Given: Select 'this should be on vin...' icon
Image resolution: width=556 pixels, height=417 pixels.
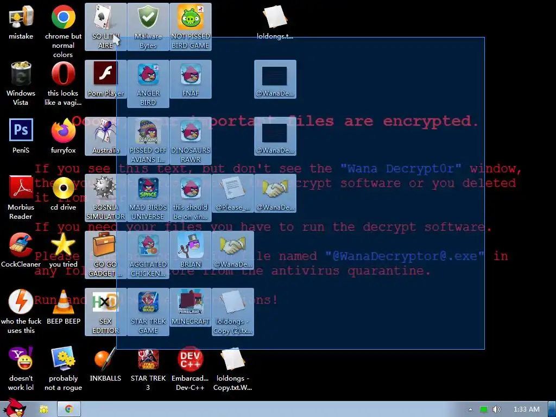Looking at the screenshot, I should tap(191, 198).
